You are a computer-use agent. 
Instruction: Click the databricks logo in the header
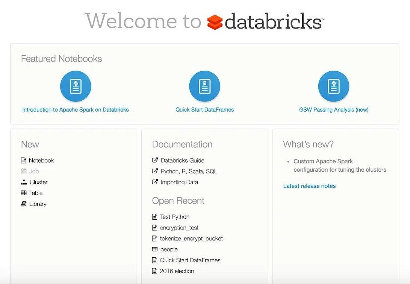[x=265, y=21]
